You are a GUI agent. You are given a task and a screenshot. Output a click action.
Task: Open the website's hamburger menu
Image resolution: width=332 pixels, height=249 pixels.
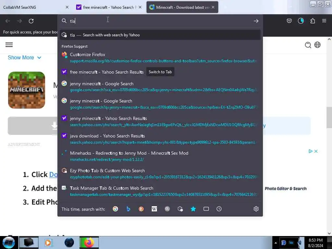[x=9, y=45]
